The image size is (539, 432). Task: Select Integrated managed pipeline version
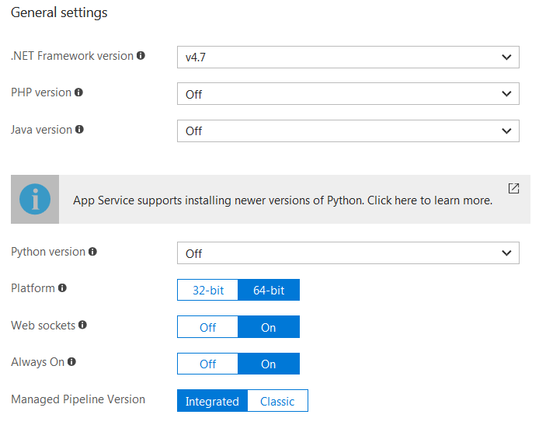tap(212, 401)
